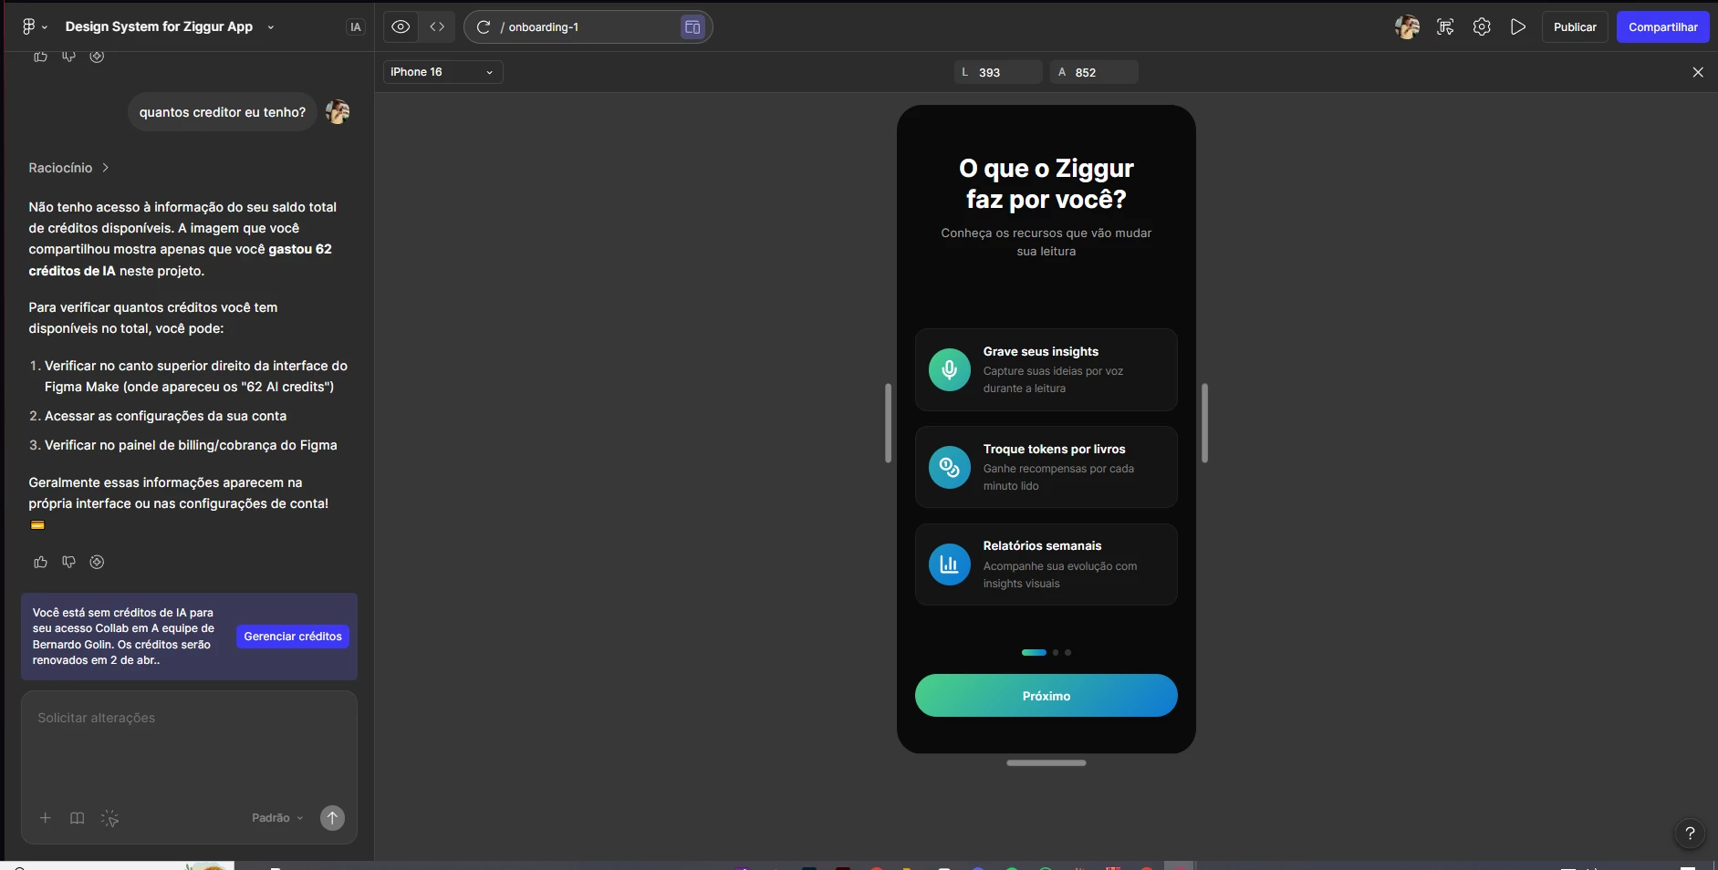Select the Troque tokens por livros card title
1718x870 pixels.
coord(1054,449)
